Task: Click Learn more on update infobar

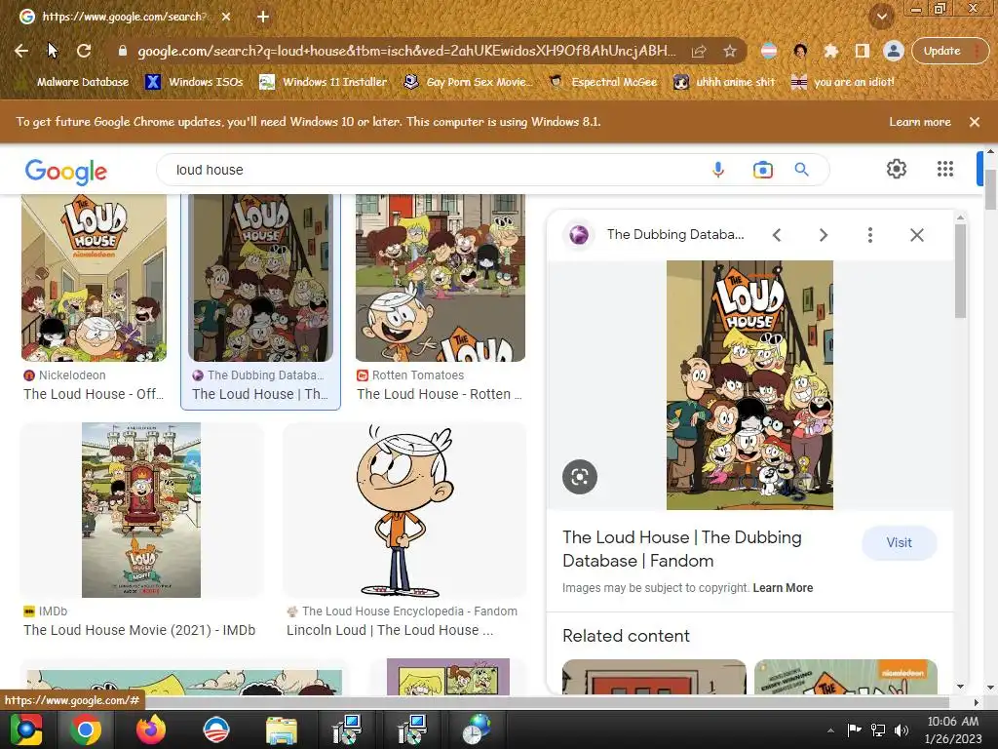Action: (920, 122)
